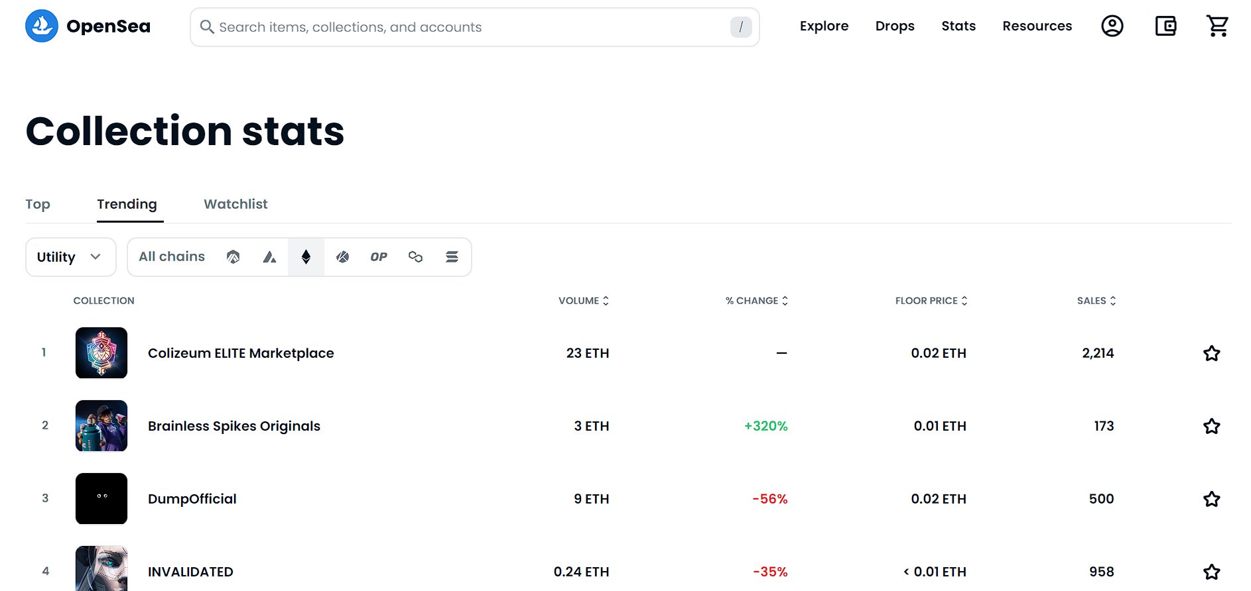Click Brainless Spikes Originals thumbnail
The width and height of the screenshot is (1251, 591).
pyautogui.click(x=101, y=426)
